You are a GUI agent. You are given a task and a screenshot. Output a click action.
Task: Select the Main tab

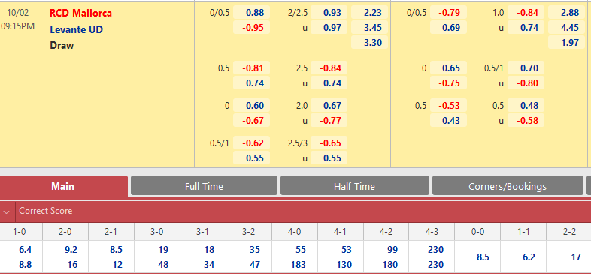point(62,186)
